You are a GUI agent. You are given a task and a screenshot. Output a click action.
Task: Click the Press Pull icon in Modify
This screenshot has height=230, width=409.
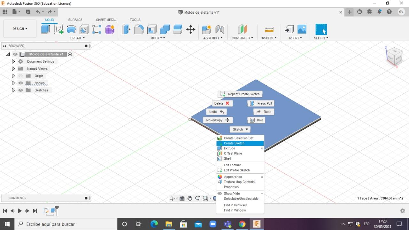coord(126,29)
